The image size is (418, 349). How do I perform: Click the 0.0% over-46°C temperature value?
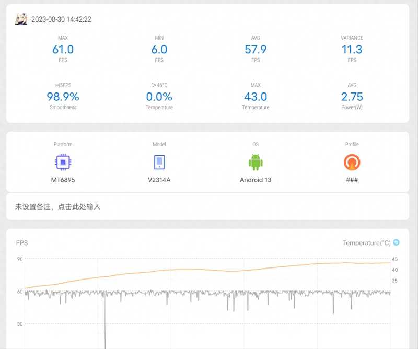[x=159, y=97]
